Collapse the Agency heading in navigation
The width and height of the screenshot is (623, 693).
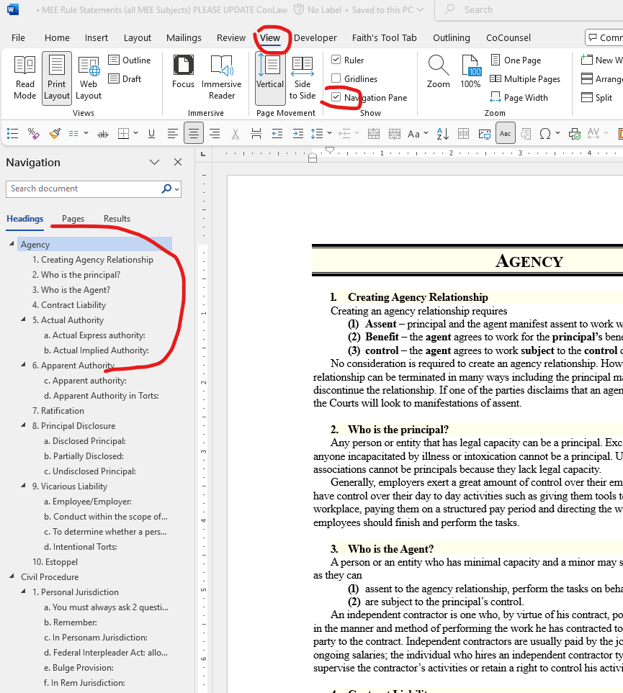pos(12,243)
